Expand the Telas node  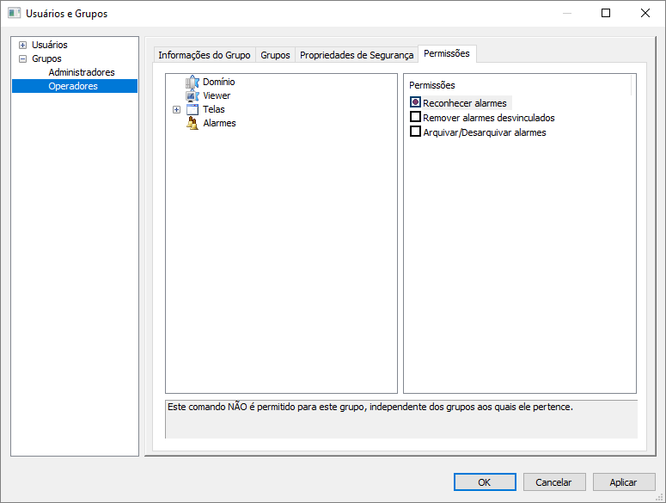pos(177,110)
